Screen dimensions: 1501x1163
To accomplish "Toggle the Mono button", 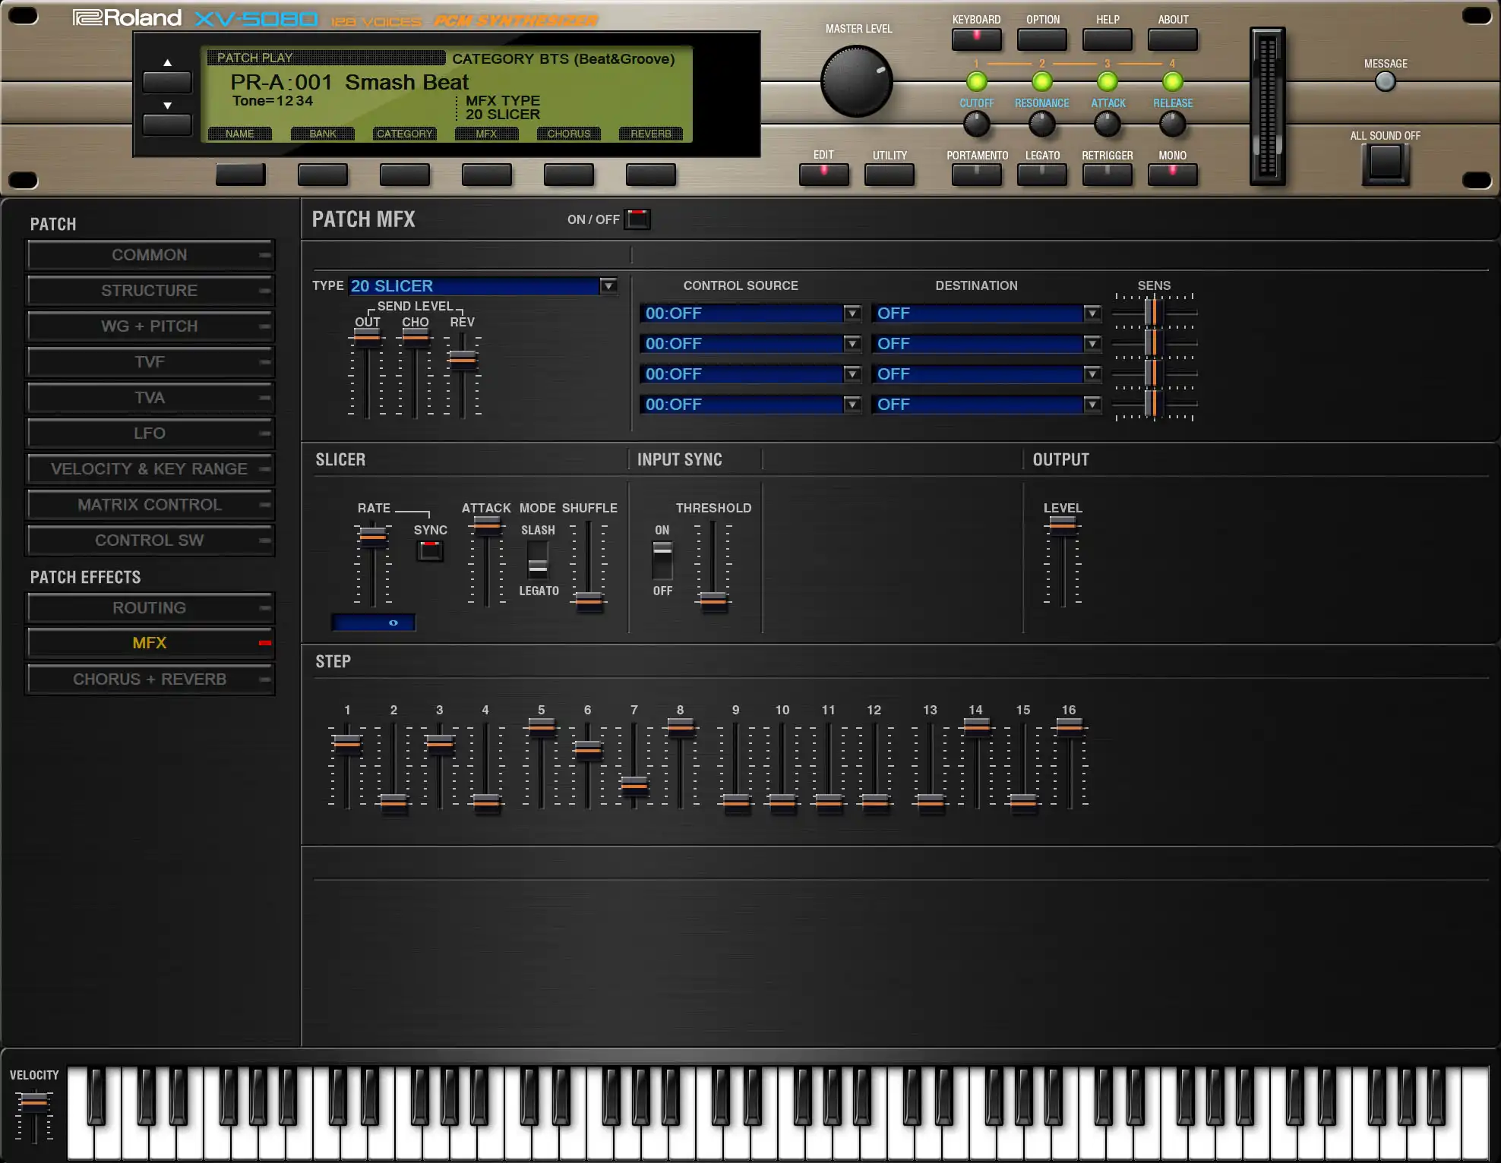I will 1172,175.
